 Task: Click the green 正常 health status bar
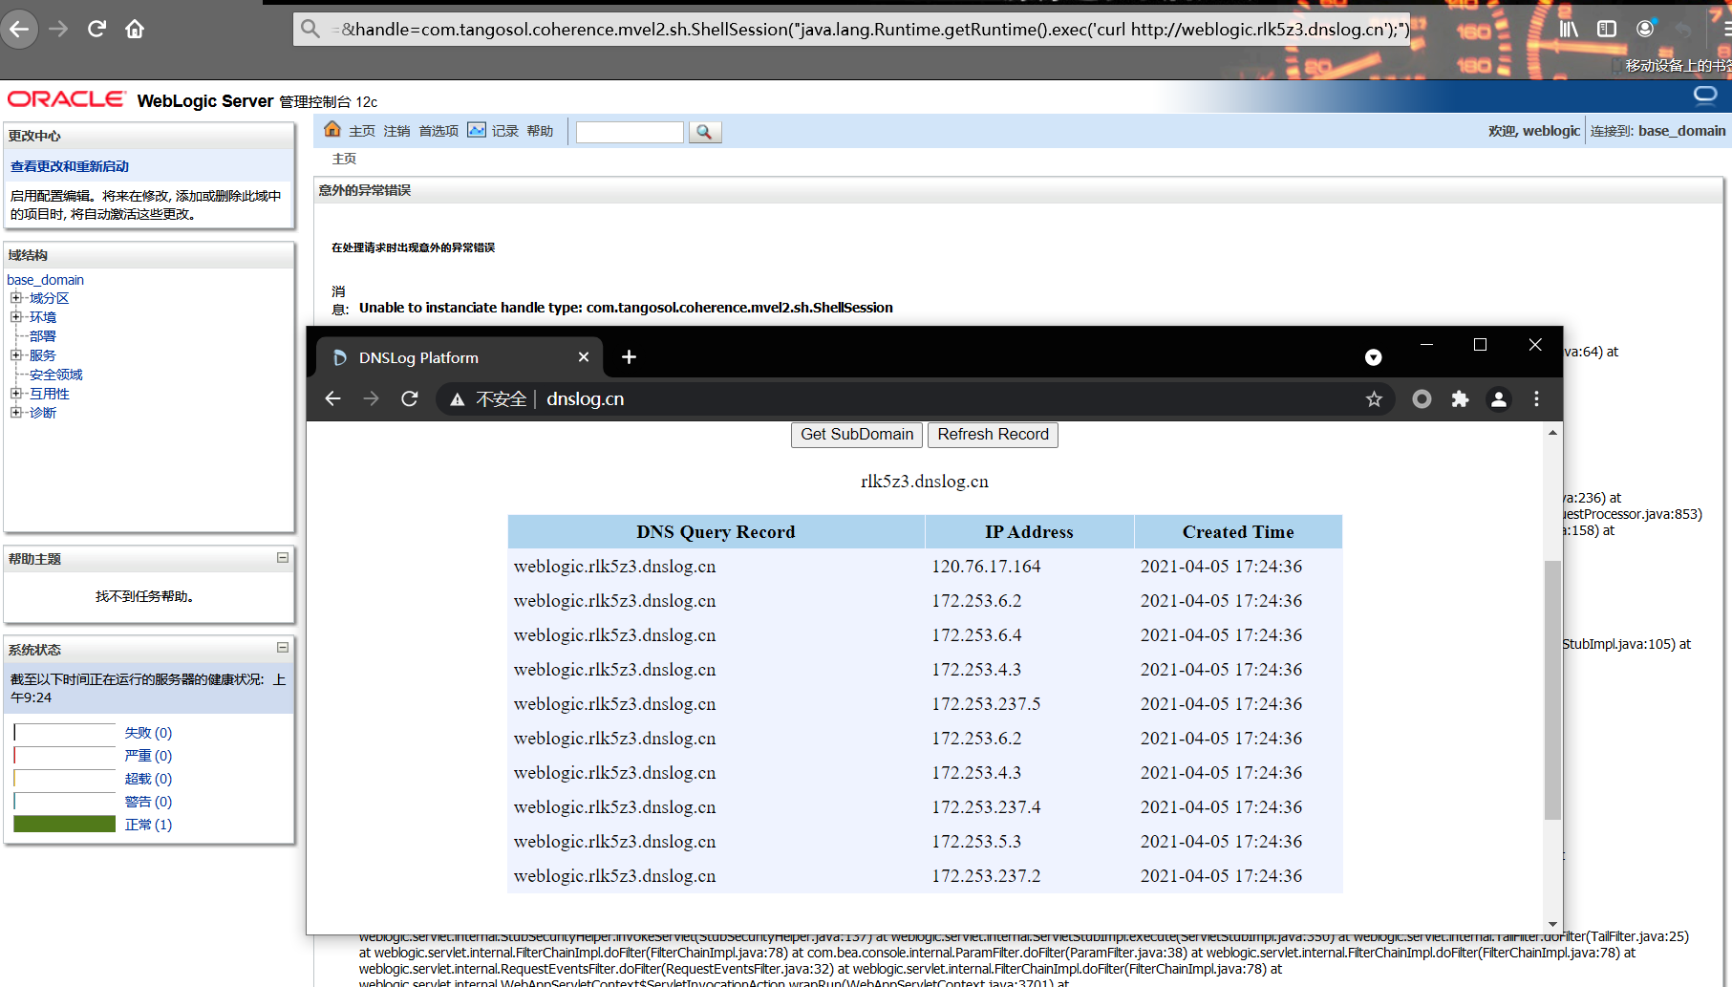[x=65, y=824]
